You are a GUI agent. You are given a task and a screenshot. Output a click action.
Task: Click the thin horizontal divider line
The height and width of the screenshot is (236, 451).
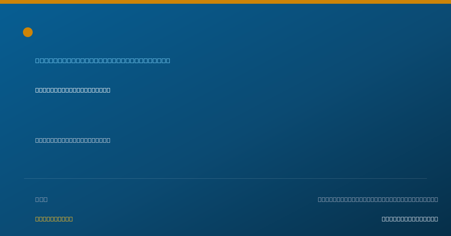225,178
